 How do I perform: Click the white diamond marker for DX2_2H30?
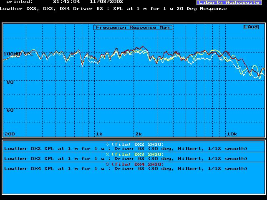click(108, 145)
